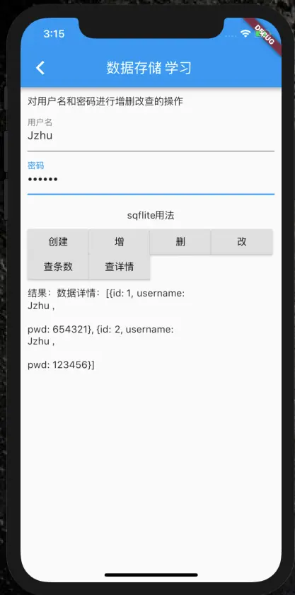
Task: Click the pwd: 123456 result line
Action: pyautogui.click(x=61, y=364)
